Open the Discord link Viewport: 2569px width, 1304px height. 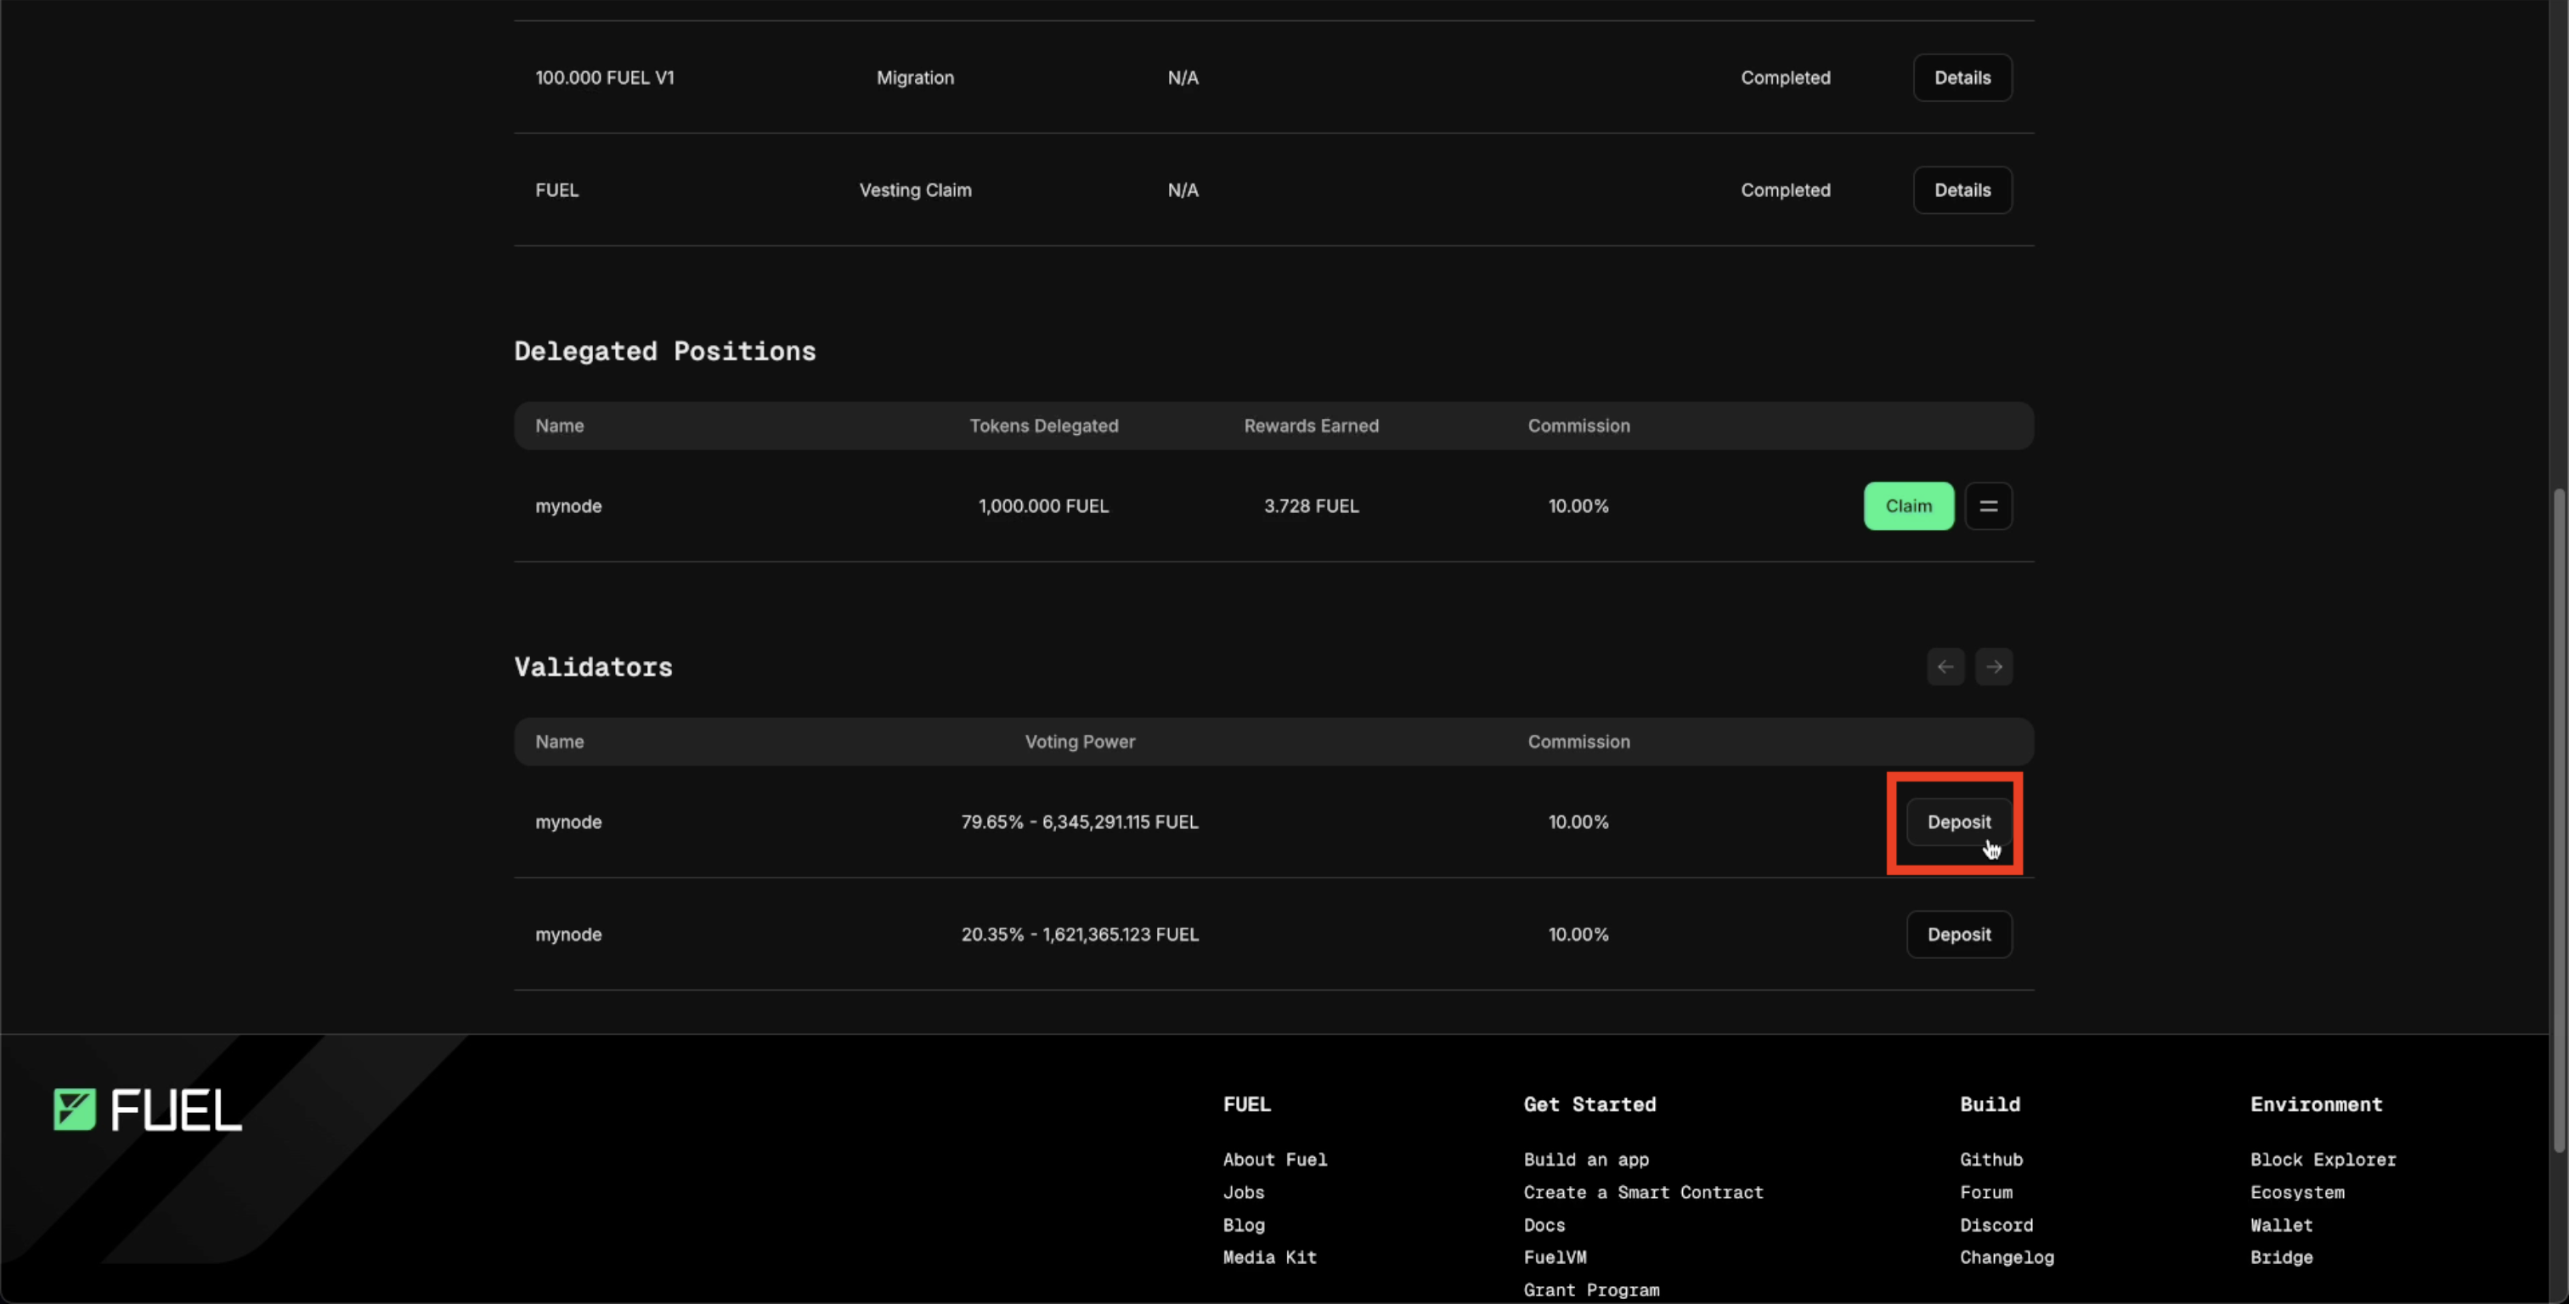1996,1225
